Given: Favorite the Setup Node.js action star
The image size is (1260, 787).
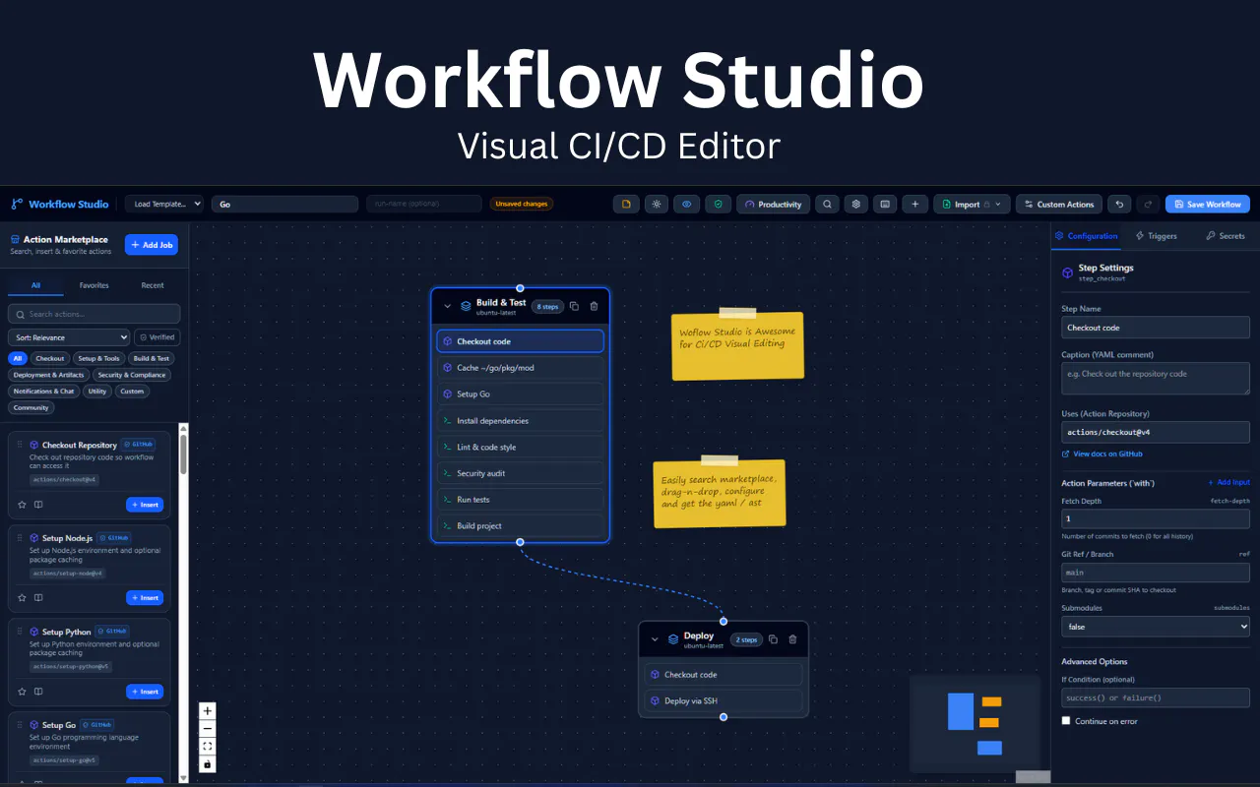Looking at the screenshot, I should pyautogui.click(x=23, y=597).
